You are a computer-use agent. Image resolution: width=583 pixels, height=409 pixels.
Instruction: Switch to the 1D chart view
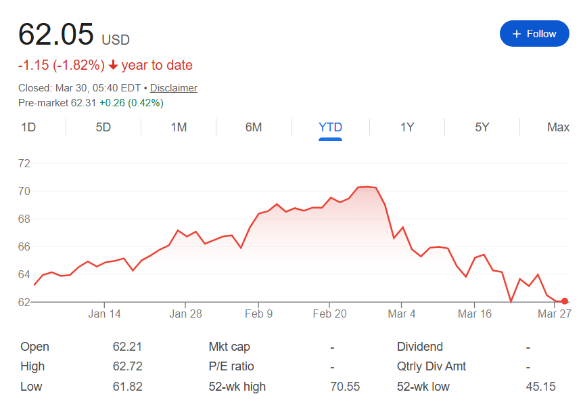28,127
